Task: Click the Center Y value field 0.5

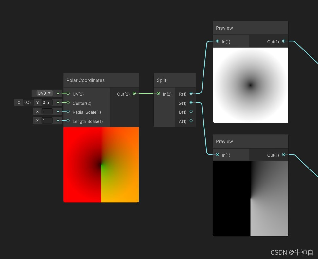Action: (47, 102)
